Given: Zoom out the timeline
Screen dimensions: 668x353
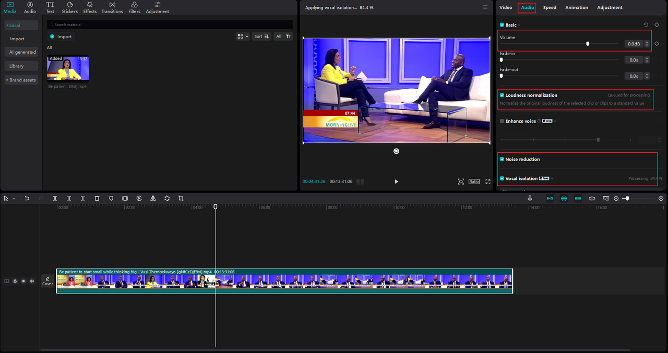Looking at the screenshot, I should 616,198.
